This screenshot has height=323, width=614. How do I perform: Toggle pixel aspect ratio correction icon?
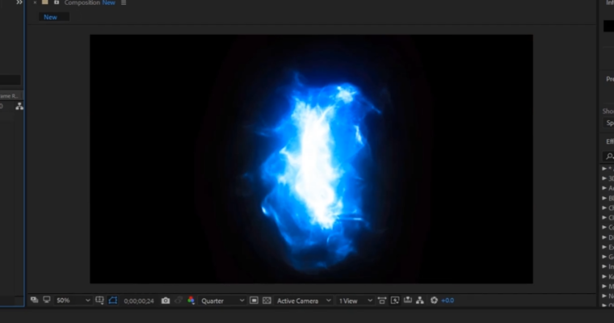[x=382, y=300]
